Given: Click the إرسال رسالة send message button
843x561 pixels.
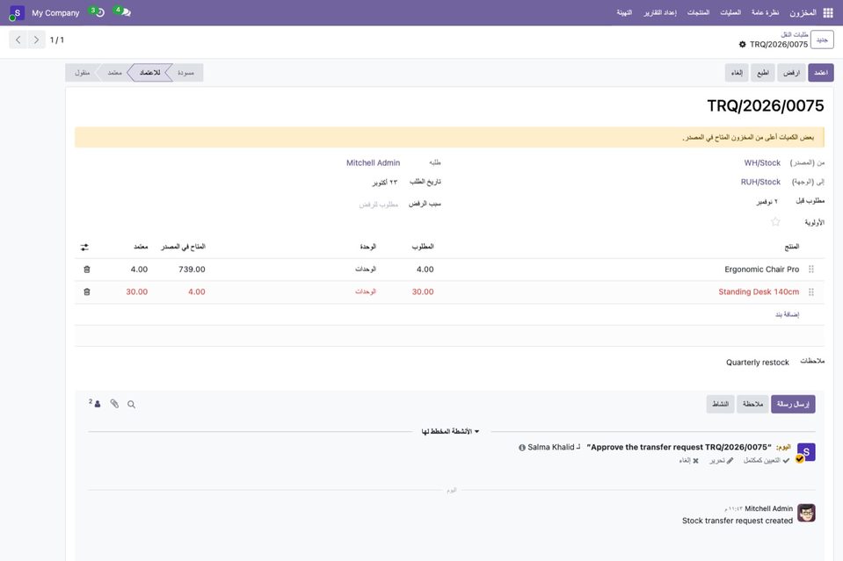Looking at the screenshot, I should click(x=793, y=404).
